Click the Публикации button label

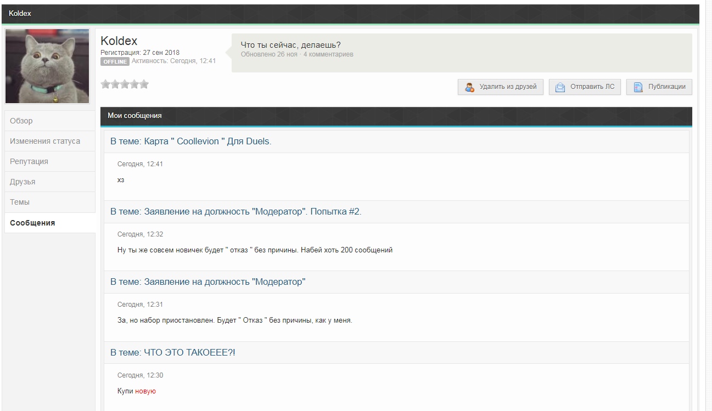(x=666, y=87)
